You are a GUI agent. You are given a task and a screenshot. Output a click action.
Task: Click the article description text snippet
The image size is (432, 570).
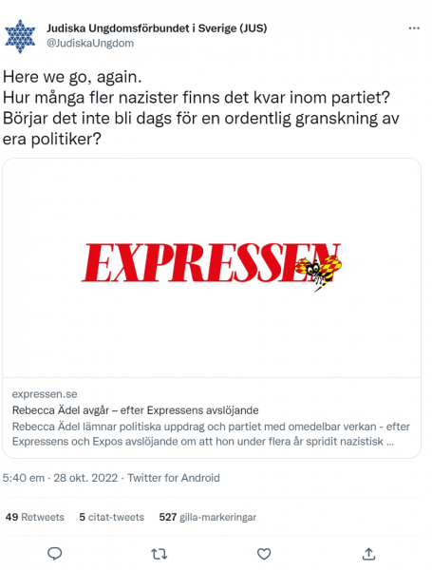click(x=211, y=434)
